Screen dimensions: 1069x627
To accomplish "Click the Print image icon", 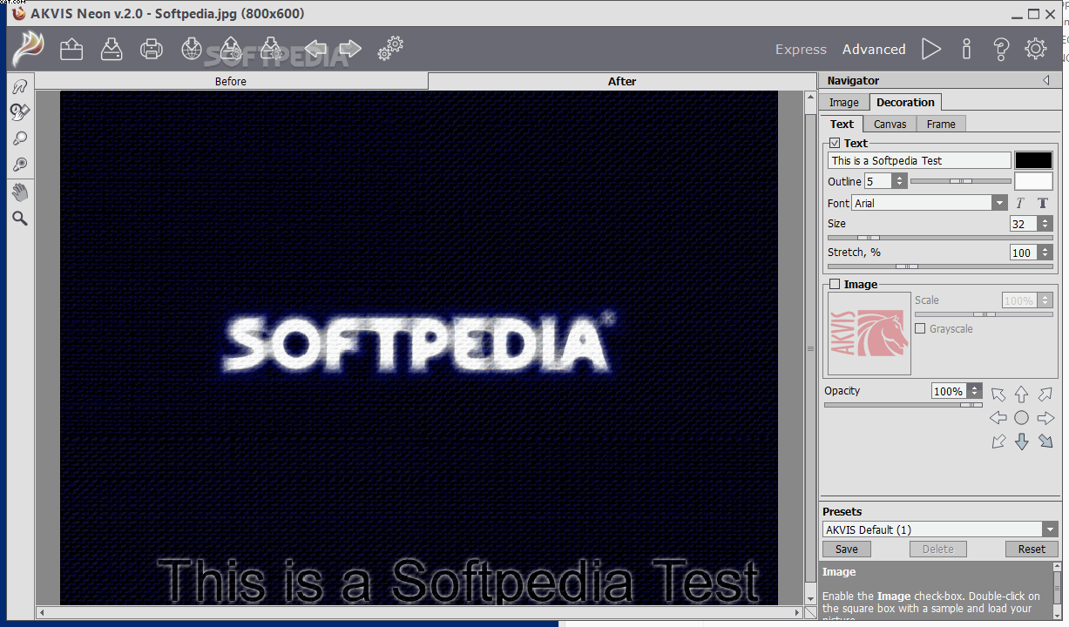I will [152, 49].
